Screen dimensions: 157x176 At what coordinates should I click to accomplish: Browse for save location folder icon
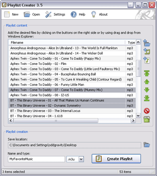click(147, 145)
